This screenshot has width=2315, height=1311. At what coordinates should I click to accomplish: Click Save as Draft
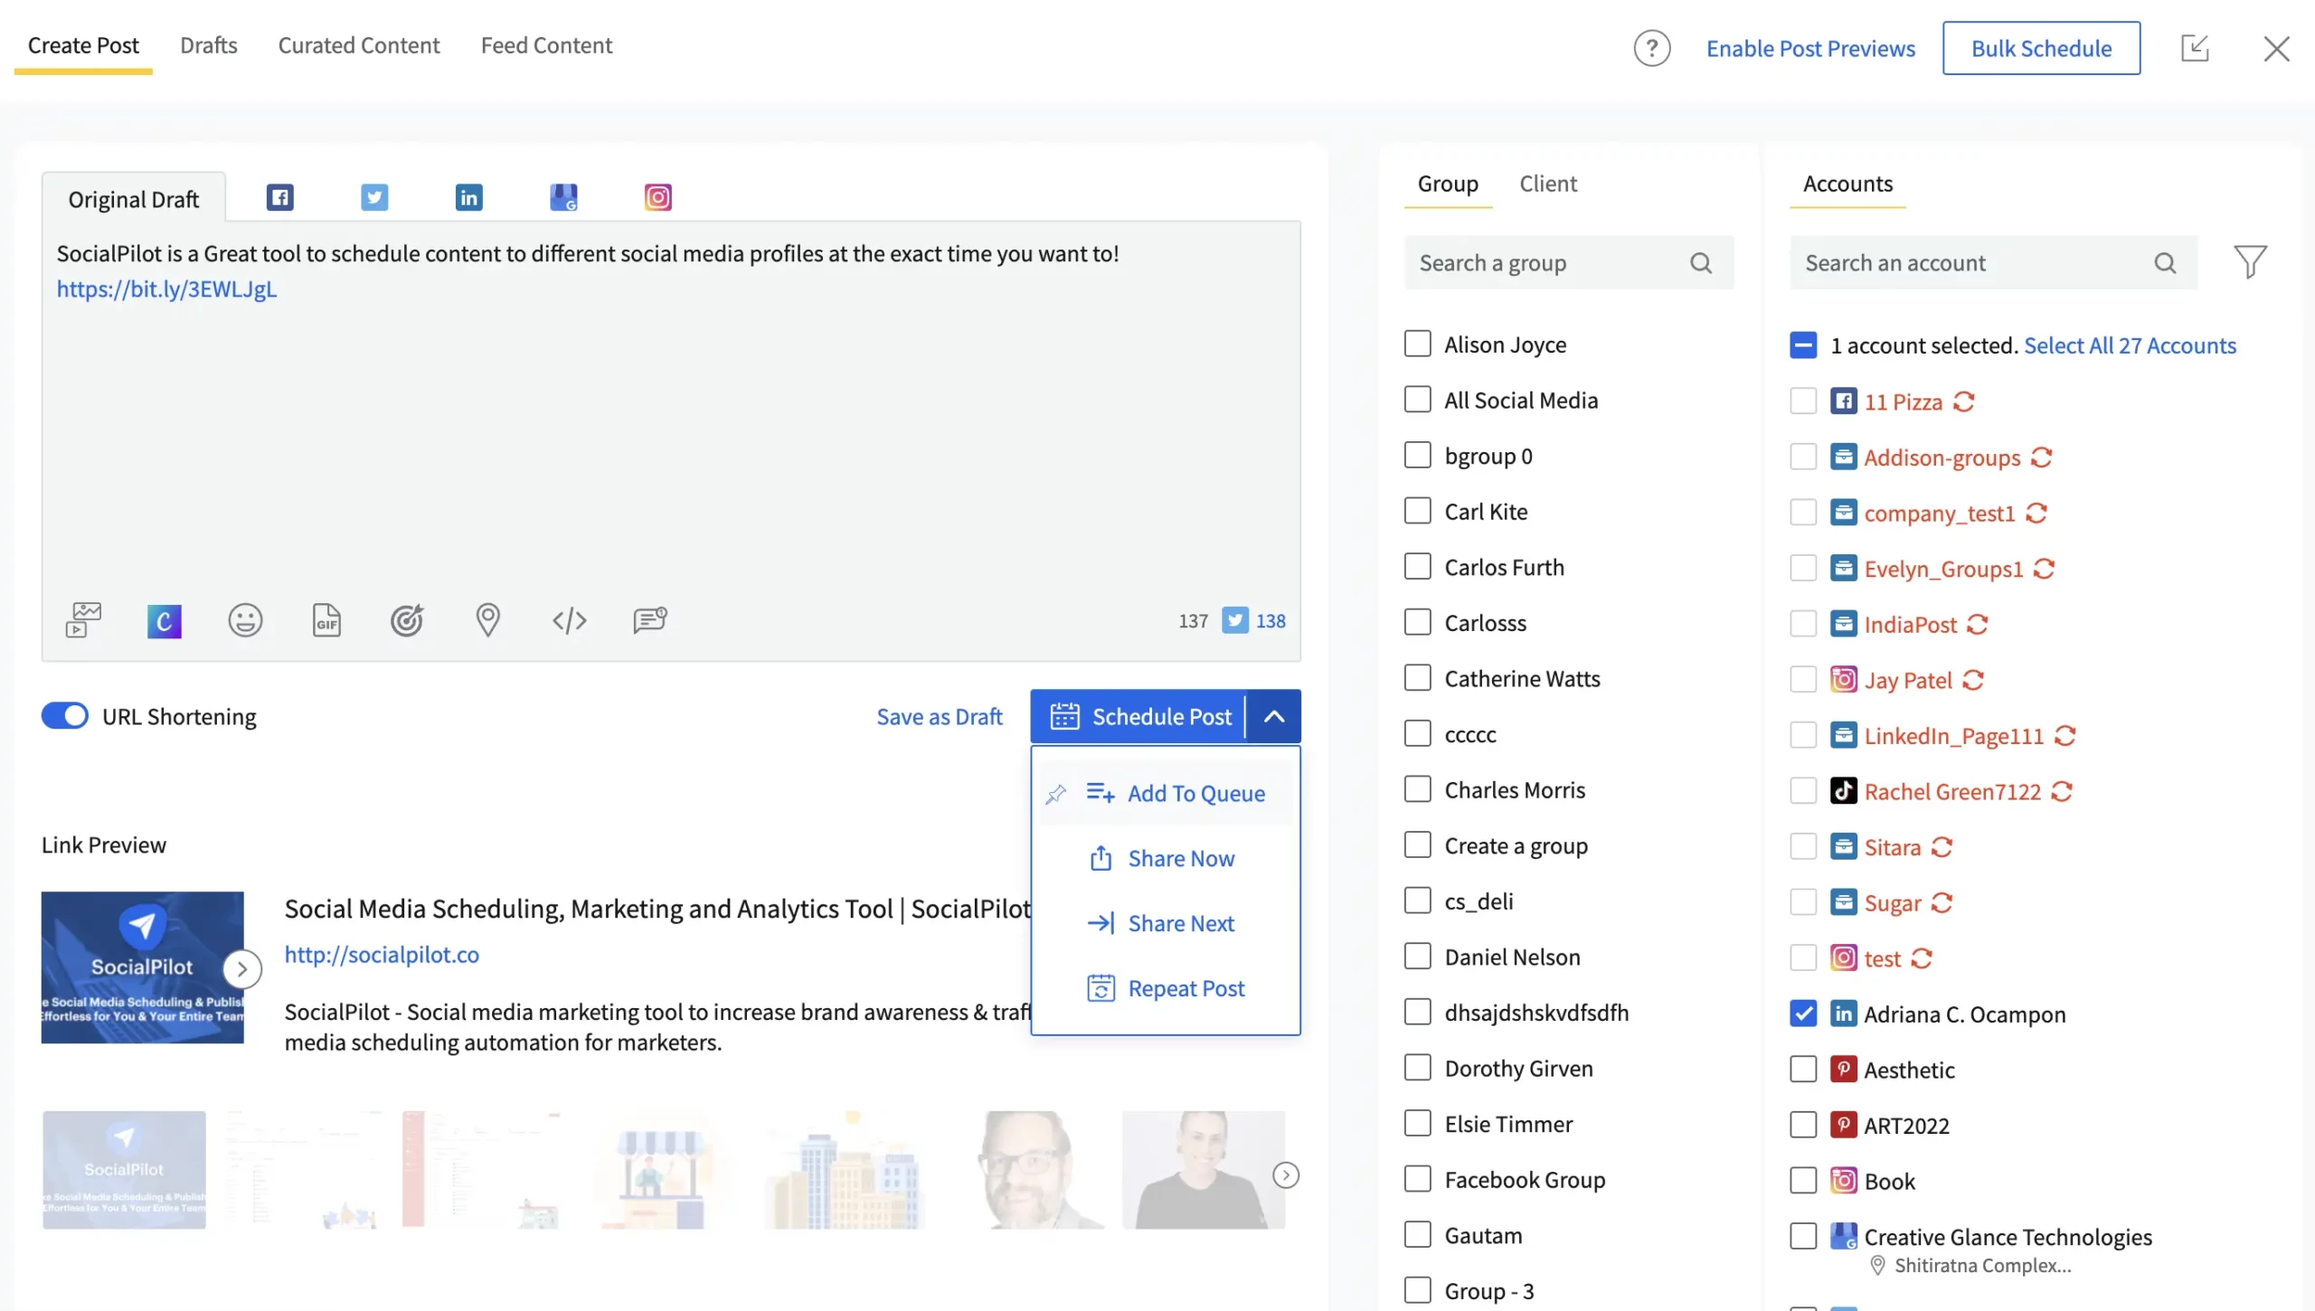[939, 716]
